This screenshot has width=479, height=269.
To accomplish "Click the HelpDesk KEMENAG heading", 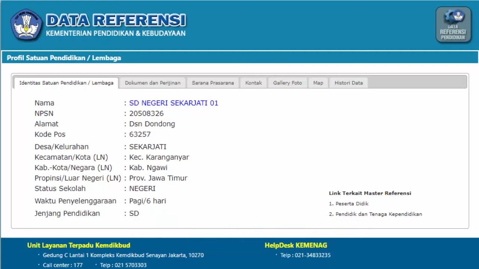I will coord(296,245).
